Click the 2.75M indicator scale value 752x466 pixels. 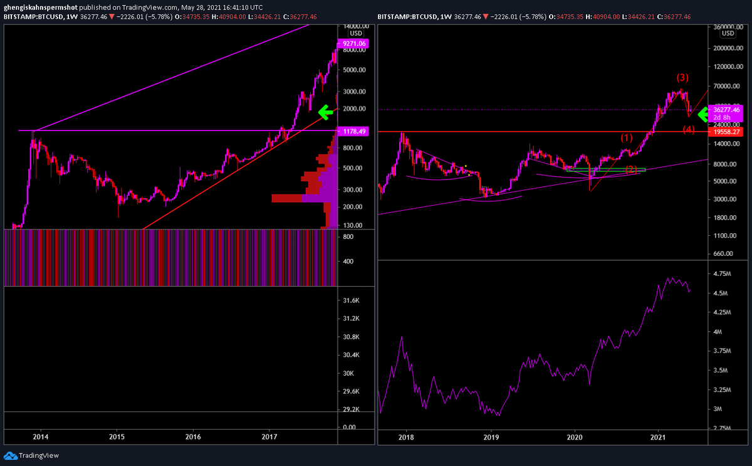[x=723, y=428]
